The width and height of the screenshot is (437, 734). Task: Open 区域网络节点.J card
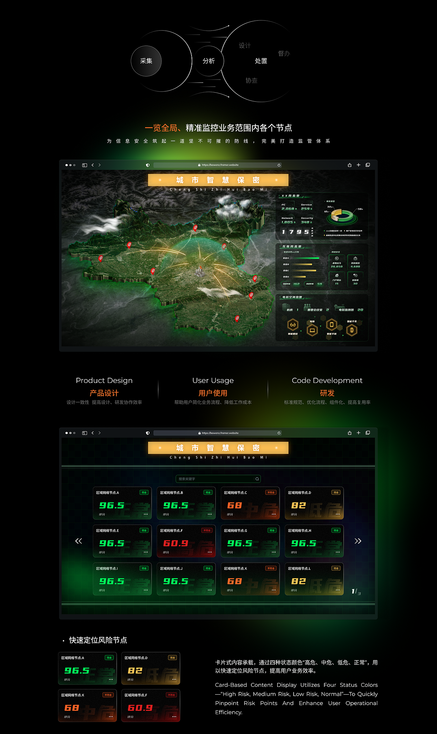point(186,579)
